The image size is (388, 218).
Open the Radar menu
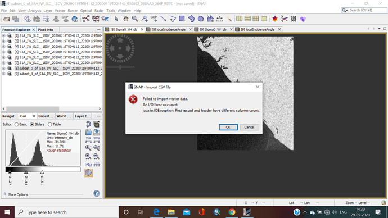pyautogui.click(x=99, y=11)
